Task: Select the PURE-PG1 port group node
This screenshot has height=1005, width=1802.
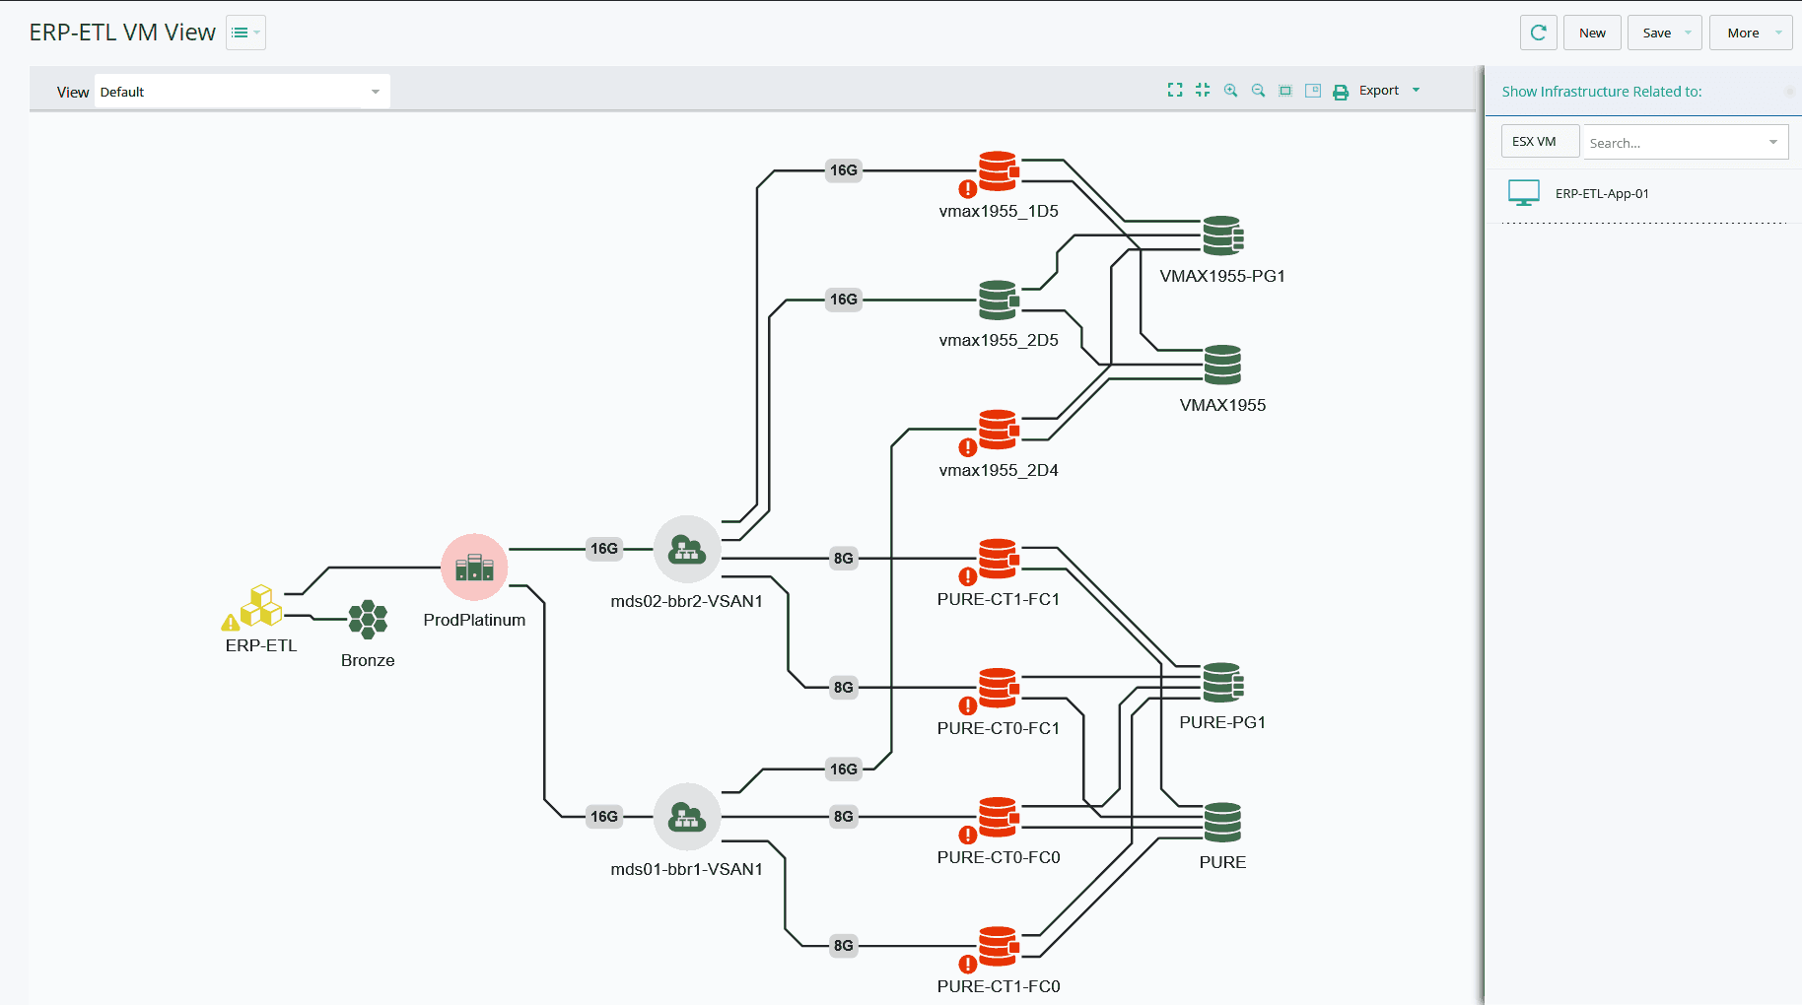Action: (1223, 682)
